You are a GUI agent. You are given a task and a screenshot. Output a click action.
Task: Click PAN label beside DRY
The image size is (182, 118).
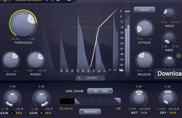tap(172, 113)
